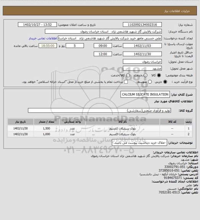Screen dimensions: 200x220
Task: Click the CALCIUM SILICATE INSULATION description field
Action: [145, 94]
